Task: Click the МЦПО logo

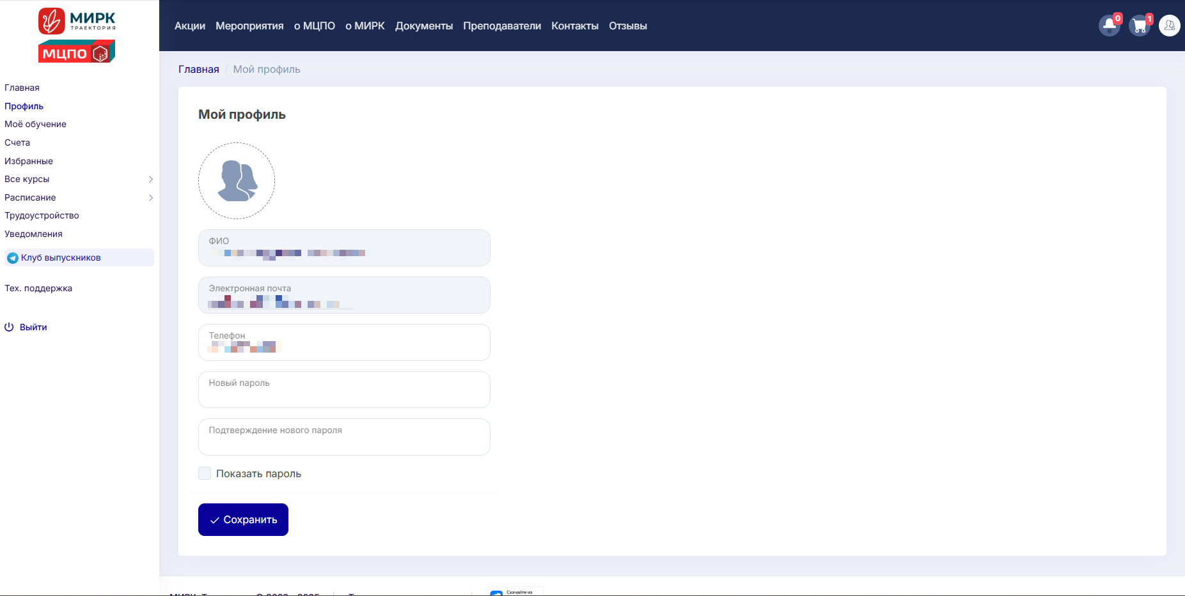Action: tap(77, 52)
